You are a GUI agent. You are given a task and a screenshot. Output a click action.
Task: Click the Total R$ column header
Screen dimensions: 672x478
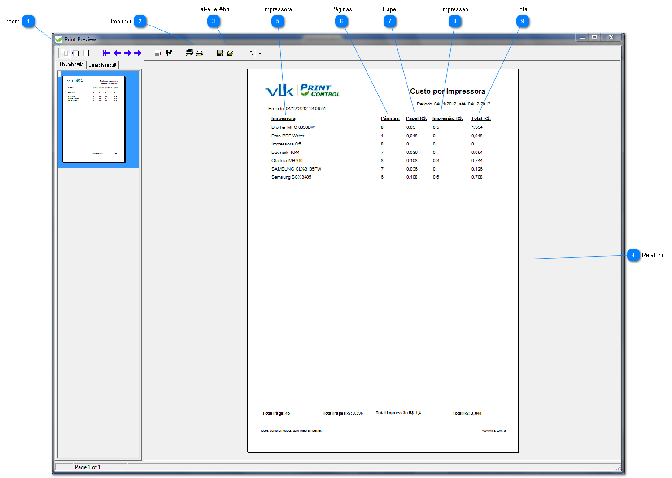pyautogui.click(x=481, y=118)
